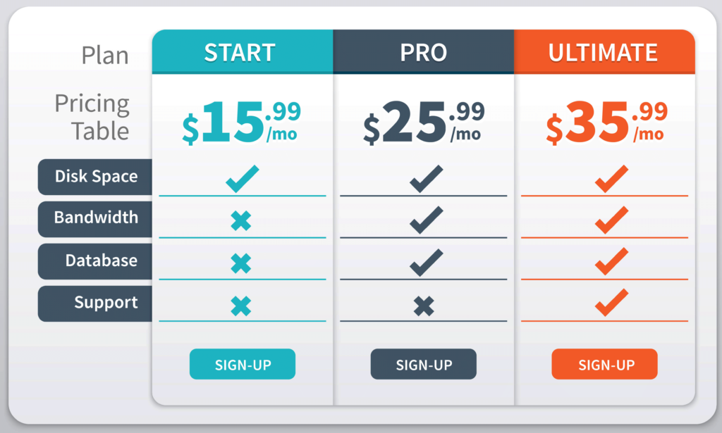722x433 pixels.
Task: Click the PRO plan Database checkmark
Action: [427, 263]
